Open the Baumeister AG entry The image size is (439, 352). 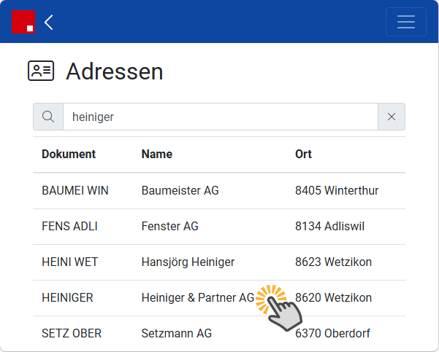tap(180, 190)
